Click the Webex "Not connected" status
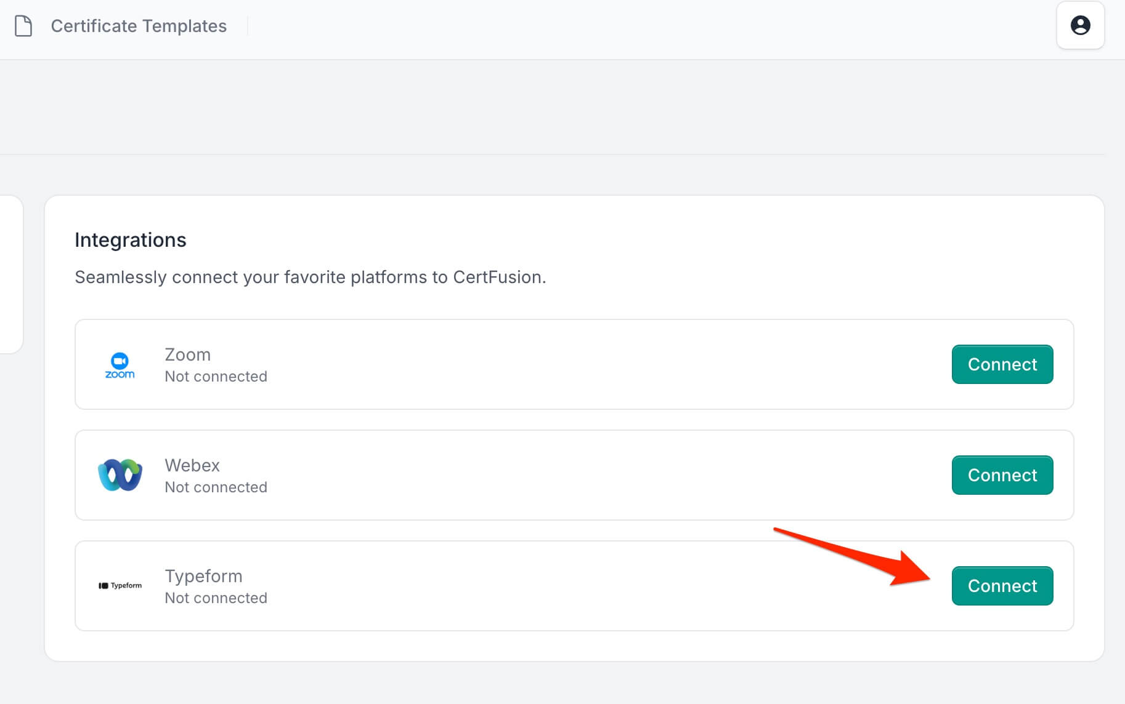 [216, 487]
